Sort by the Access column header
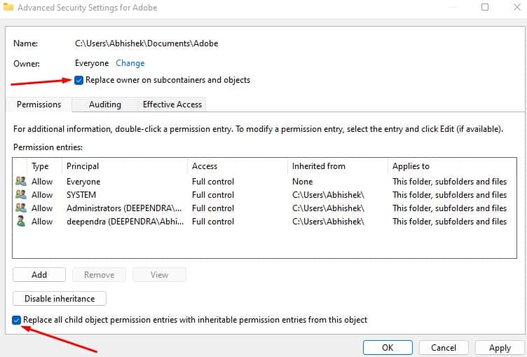 238,166
